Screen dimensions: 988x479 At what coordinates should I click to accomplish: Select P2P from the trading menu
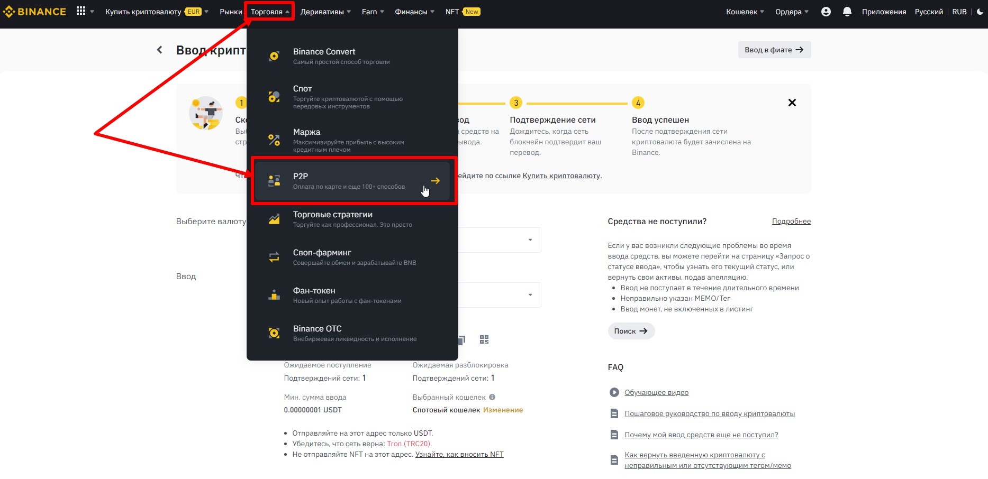point(352,181)
